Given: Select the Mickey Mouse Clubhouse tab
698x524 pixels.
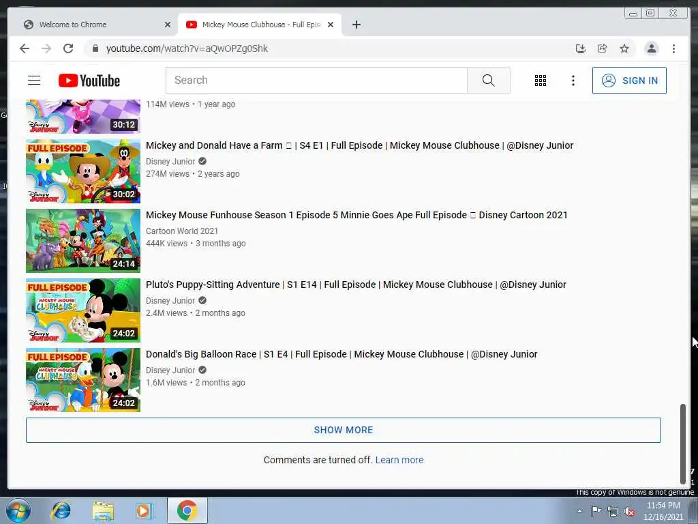Looking at the screenshot, I should click(260, 25).
